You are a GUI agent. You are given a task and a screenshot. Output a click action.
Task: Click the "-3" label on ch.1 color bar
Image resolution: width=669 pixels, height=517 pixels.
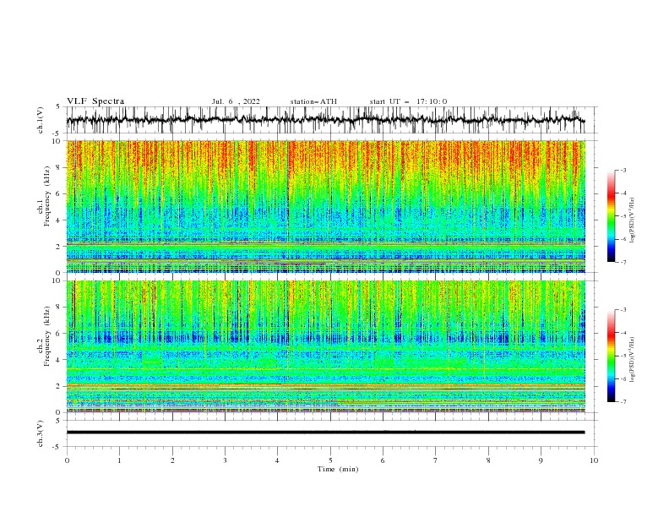(x=623, y=170)
